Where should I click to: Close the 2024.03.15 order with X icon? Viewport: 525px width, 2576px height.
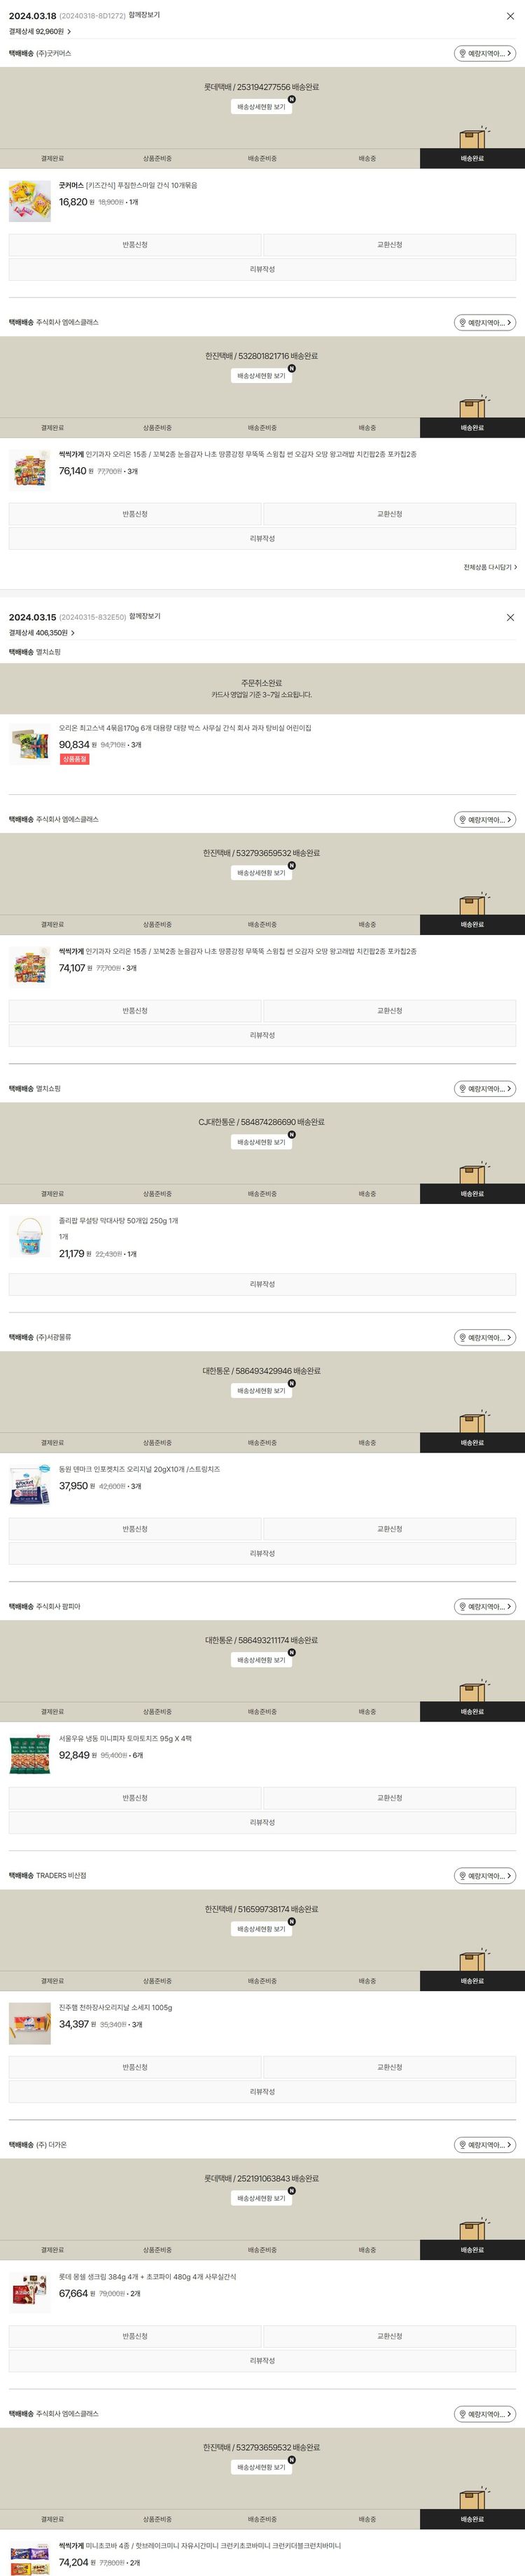[510, 617]
